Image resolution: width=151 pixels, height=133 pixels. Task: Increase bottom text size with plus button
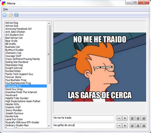coord(125,126)
